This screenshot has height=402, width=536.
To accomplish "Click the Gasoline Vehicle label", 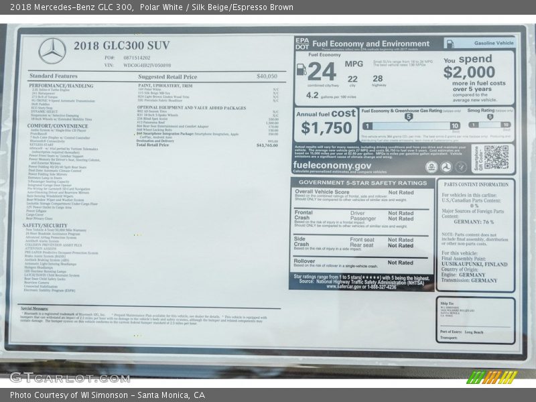I will point(494,43).
